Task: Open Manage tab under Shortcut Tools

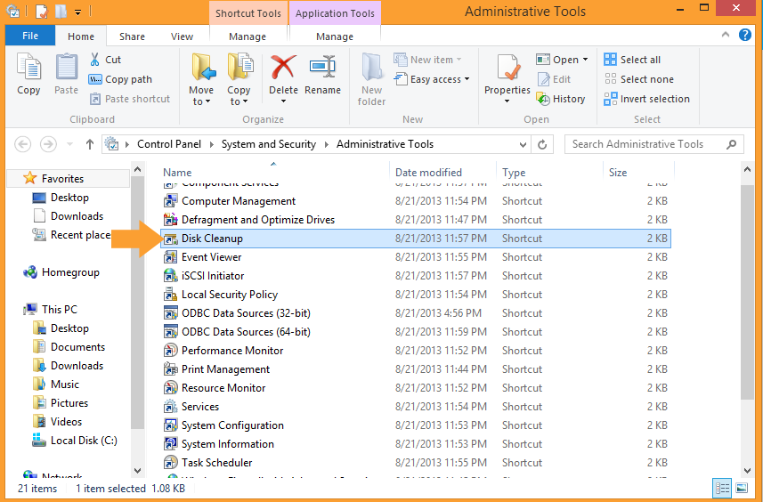Action: [248, 36]
